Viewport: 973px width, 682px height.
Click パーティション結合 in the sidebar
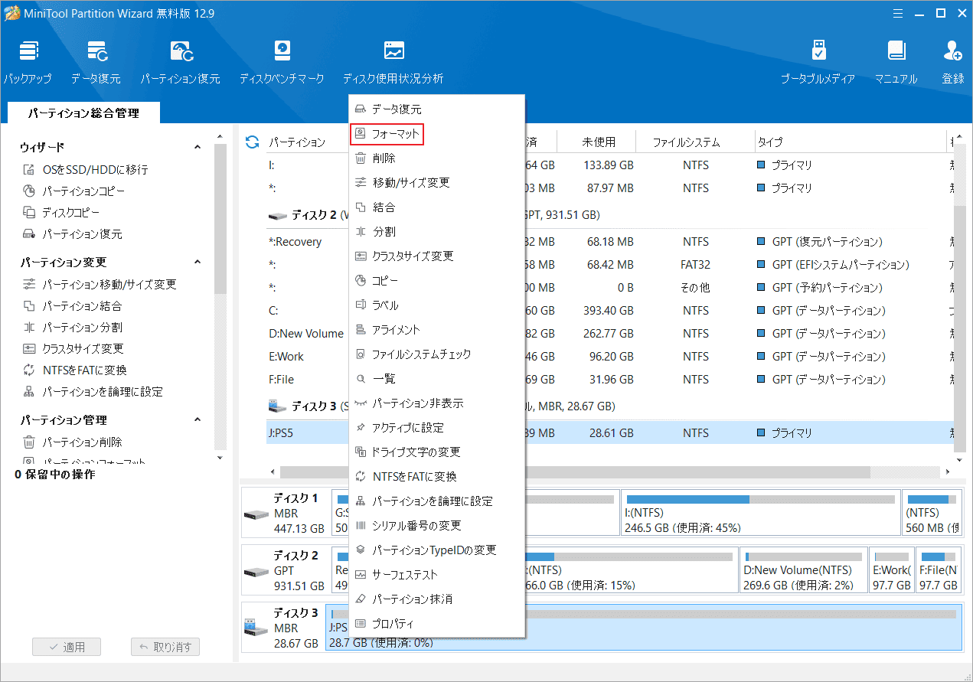click(x=72, y=306)
